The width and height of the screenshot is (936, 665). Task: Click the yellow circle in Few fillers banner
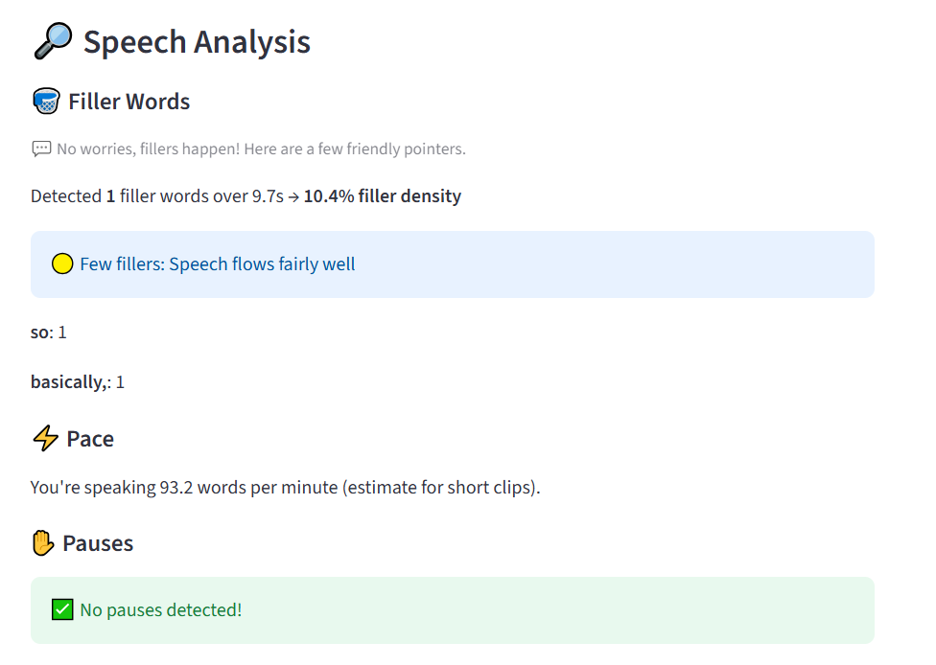click(x=62, y=264)
